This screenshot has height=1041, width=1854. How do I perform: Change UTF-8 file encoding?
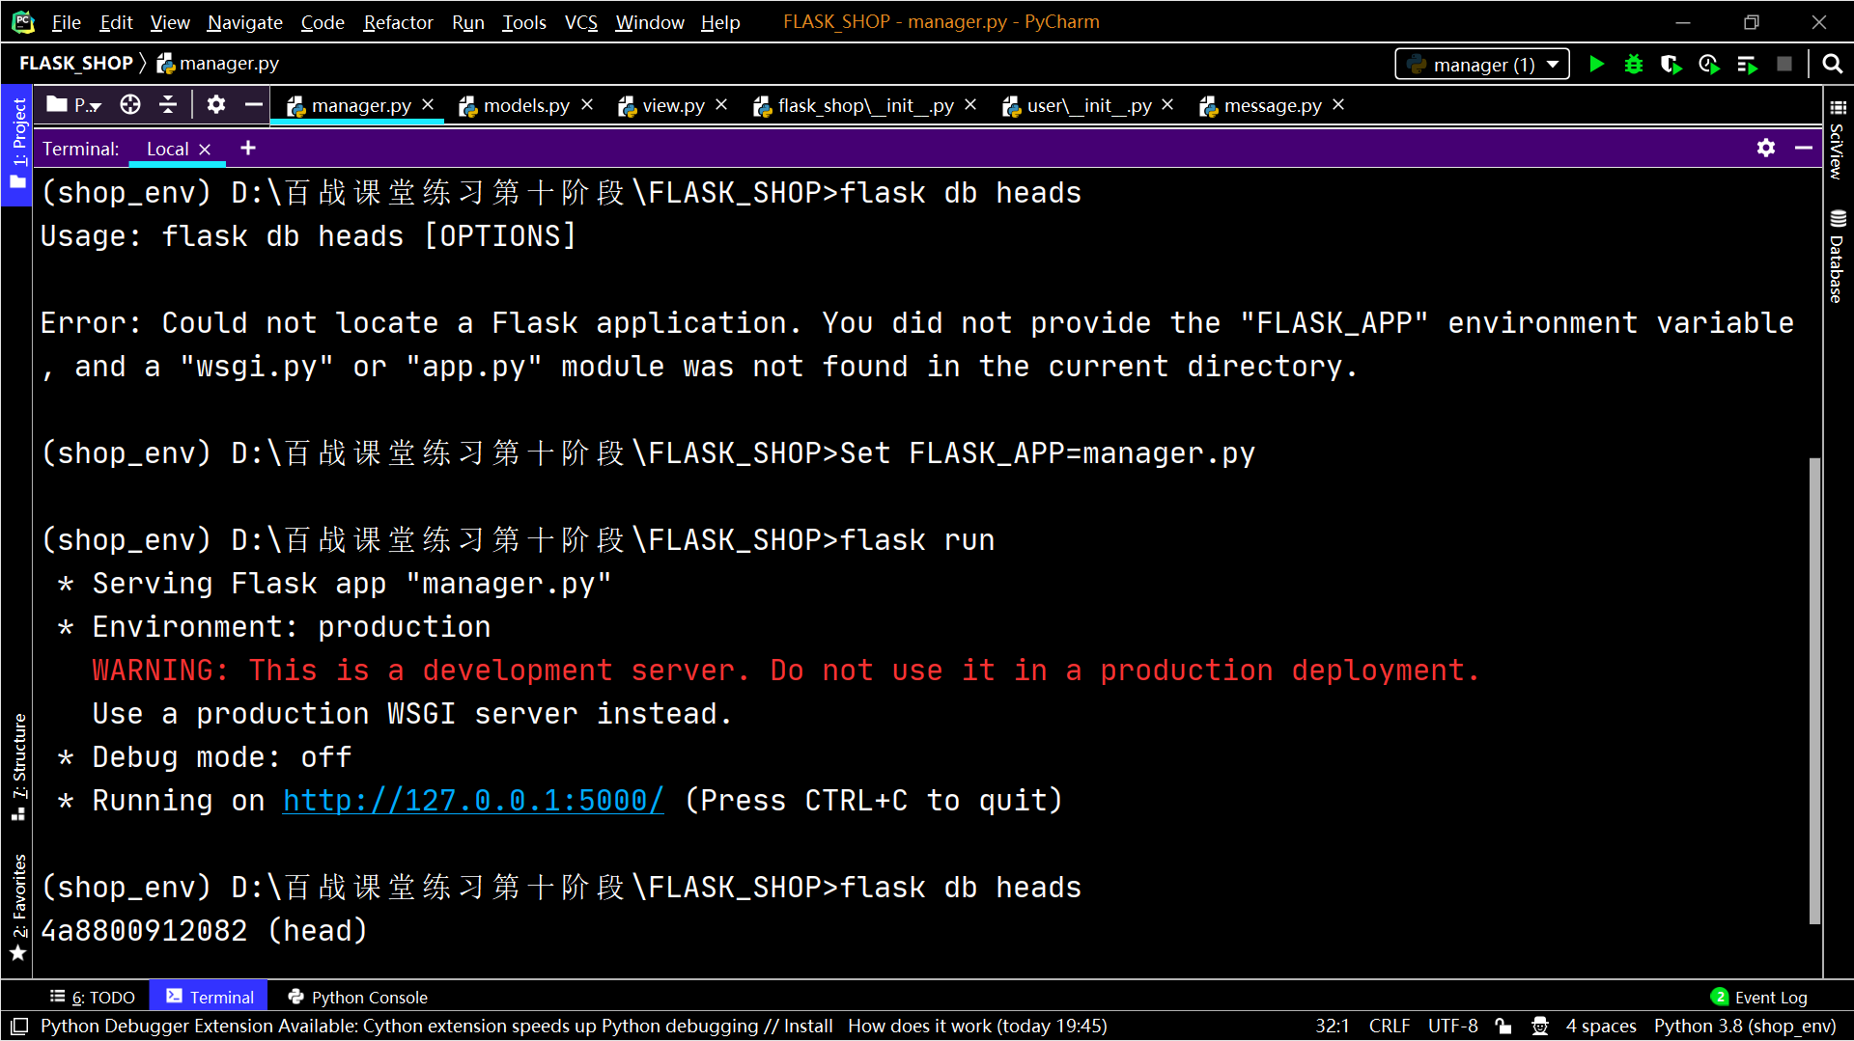1453,1027
